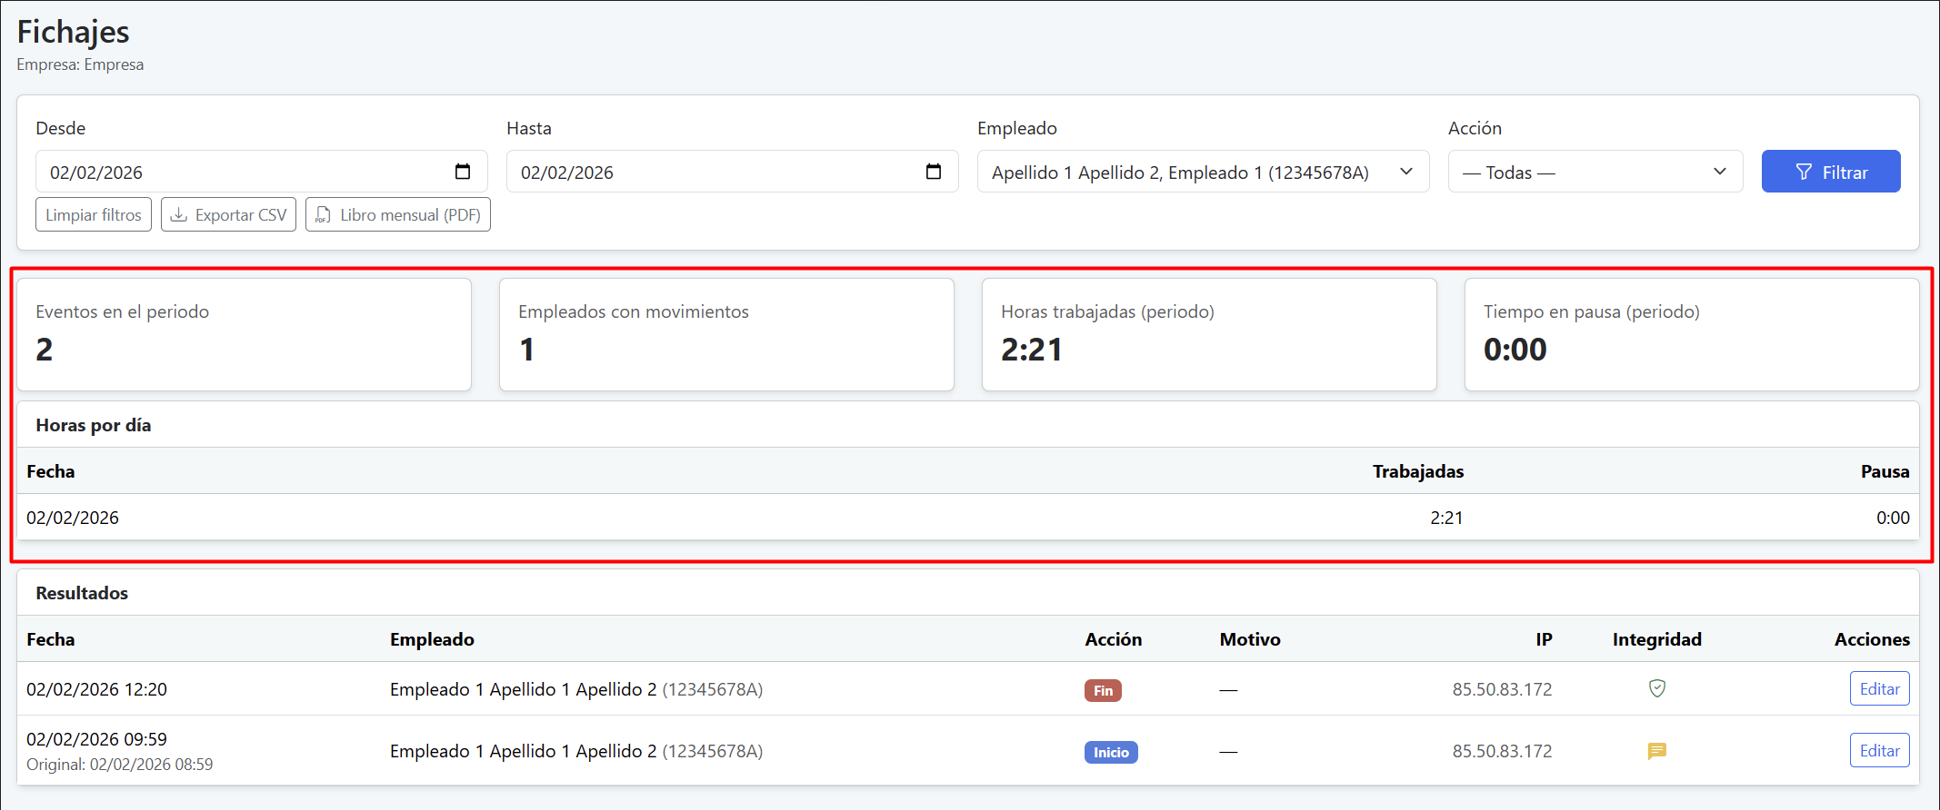This screenshot has width=1940, height=810.
Task: Click the PDF icon on Libro mensual
Action: click(323, 215)
